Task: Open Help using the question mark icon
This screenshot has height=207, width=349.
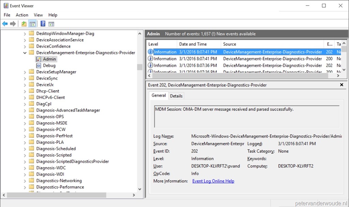Action: pyautogui.click(x=42, y=23)
